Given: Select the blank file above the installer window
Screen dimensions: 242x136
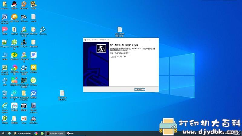Looking at the screenshot, I should 119,32.
